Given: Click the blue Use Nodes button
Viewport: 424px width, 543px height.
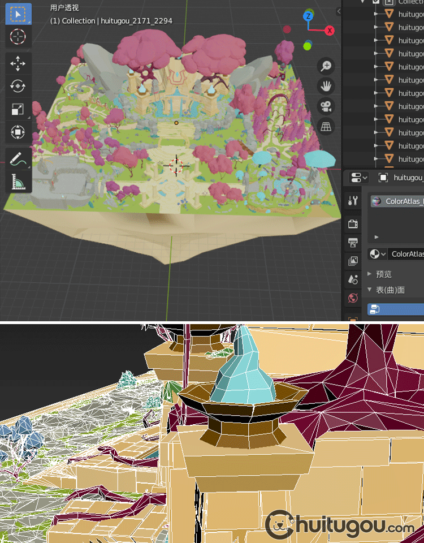Looking at the screenshot, I should pos(396,309).
